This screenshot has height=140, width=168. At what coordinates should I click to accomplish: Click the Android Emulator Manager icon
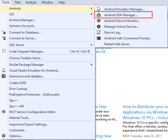click(x=98, y=9)
